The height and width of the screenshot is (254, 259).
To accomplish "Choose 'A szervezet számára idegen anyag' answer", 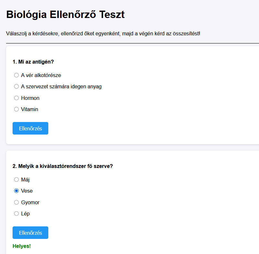I will (16, 86).
